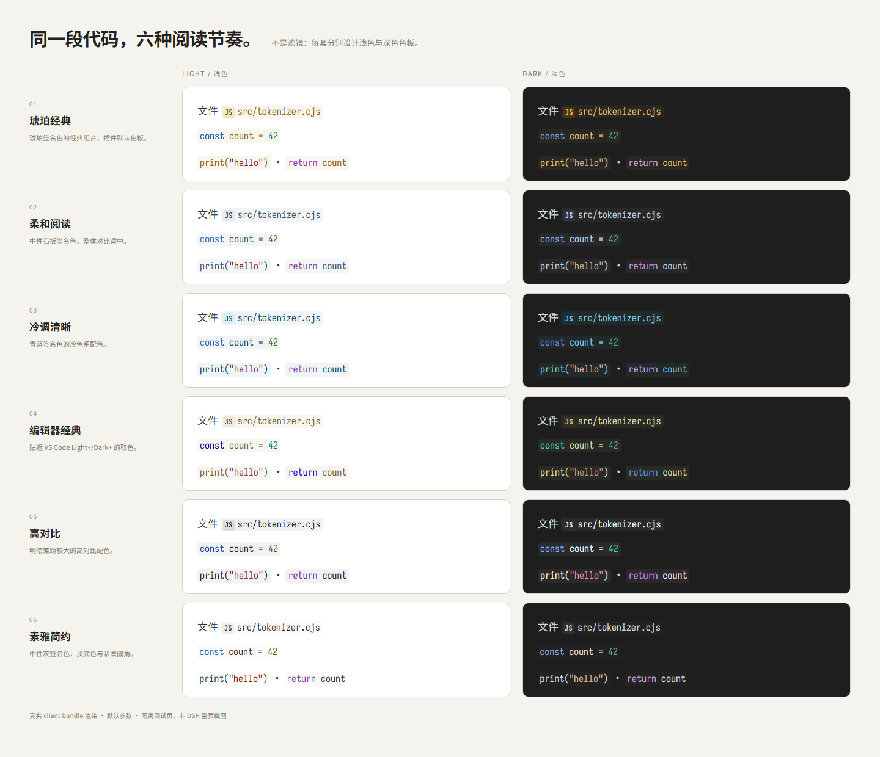Image resolution: width=880 pixels, height=757 pixels.
Task: Click the JS file icon in 编辑器经典 light card
Action: 229,422
